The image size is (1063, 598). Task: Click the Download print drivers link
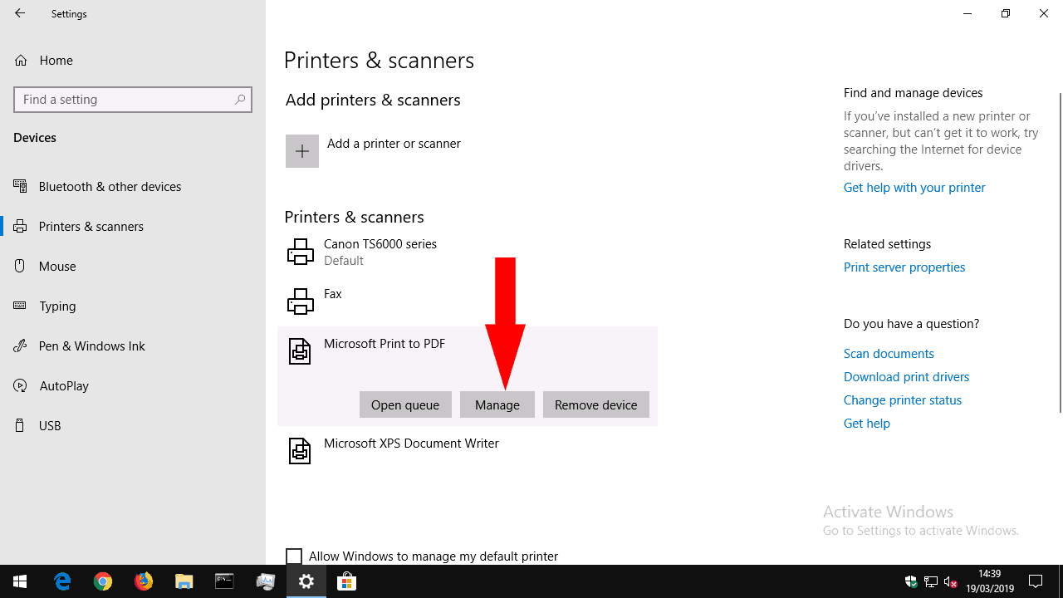[x=906, y=377]
